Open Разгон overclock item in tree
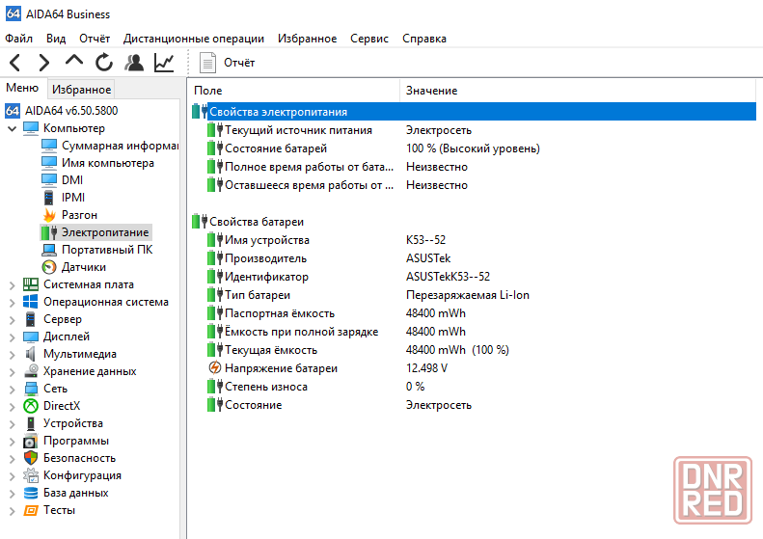Viewport: 763px width, 539px height. pyautogui.click(x=79, y=215)
